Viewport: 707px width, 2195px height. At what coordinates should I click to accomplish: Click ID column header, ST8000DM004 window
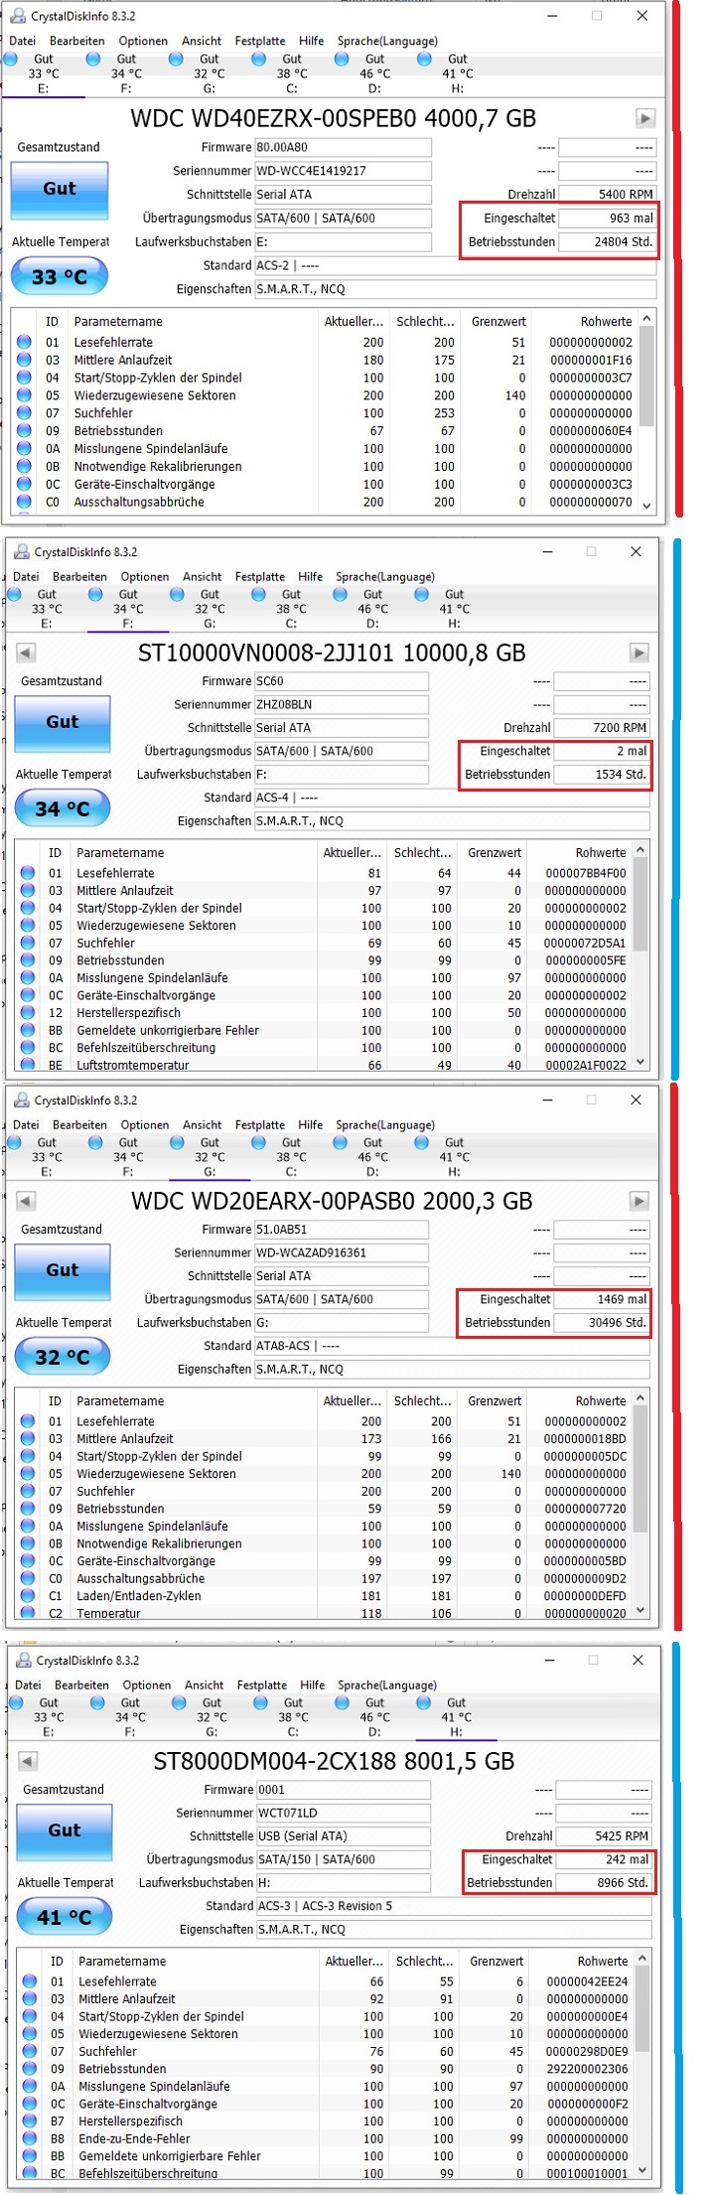[57, 1962]
